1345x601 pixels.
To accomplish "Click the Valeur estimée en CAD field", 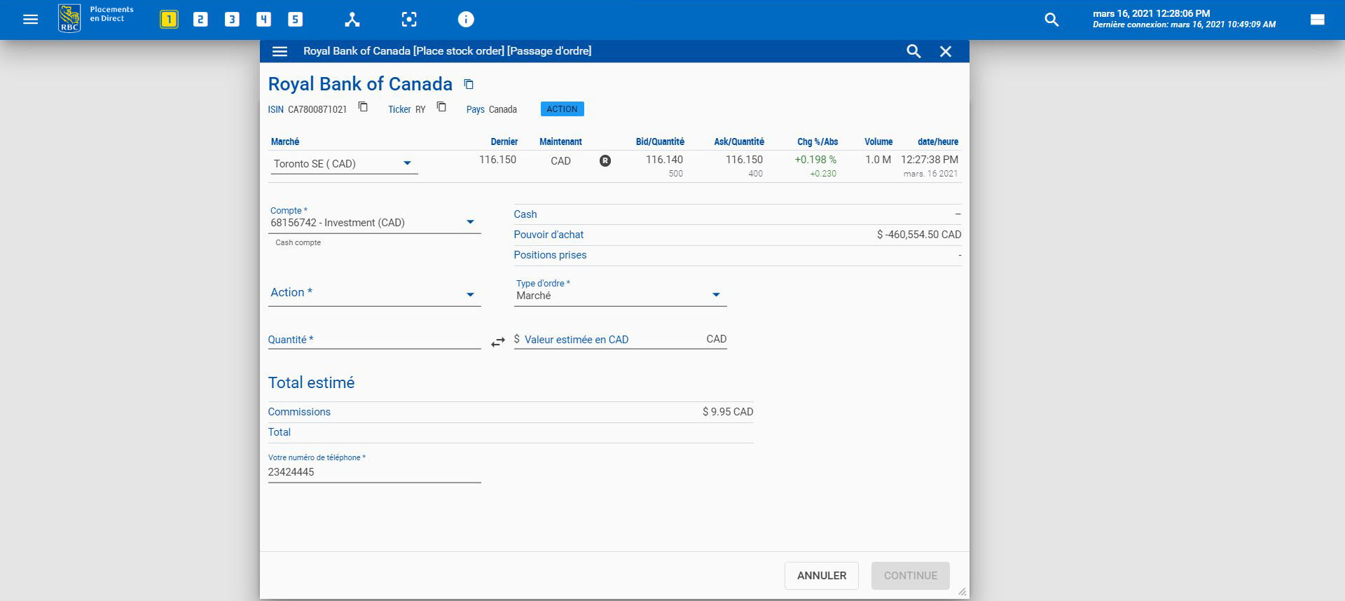I will [x=620, y=340].
